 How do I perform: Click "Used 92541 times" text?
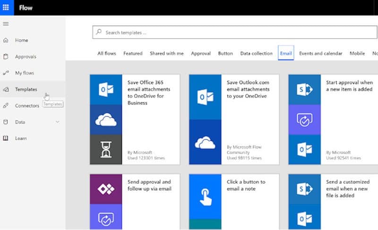(x=344, y=158)
